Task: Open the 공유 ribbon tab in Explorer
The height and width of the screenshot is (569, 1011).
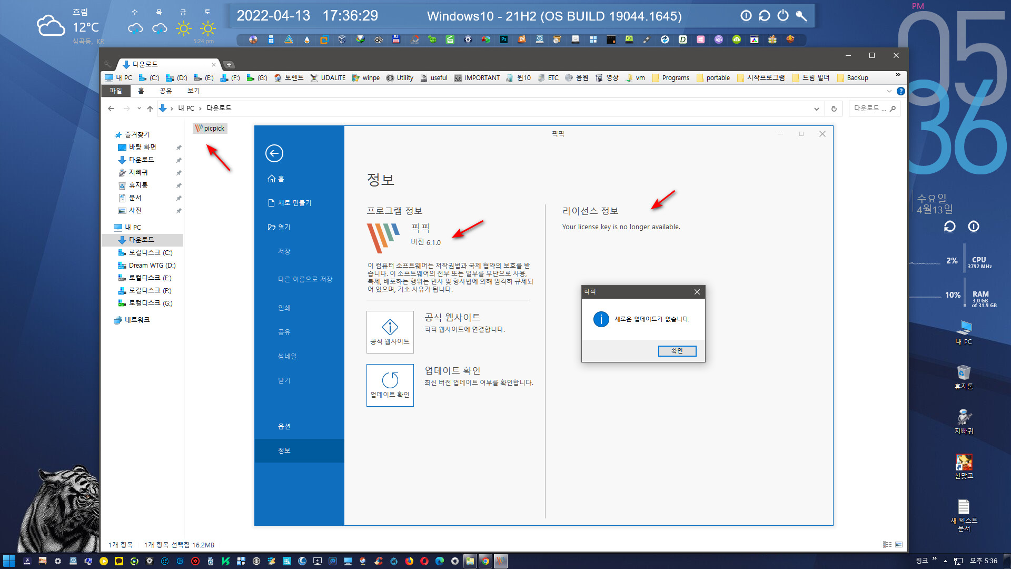Action: point(166,91)
